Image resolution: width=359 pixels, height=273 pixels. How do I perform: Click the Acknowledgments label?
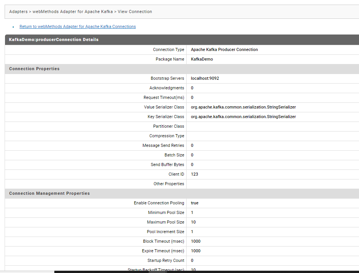167,88
